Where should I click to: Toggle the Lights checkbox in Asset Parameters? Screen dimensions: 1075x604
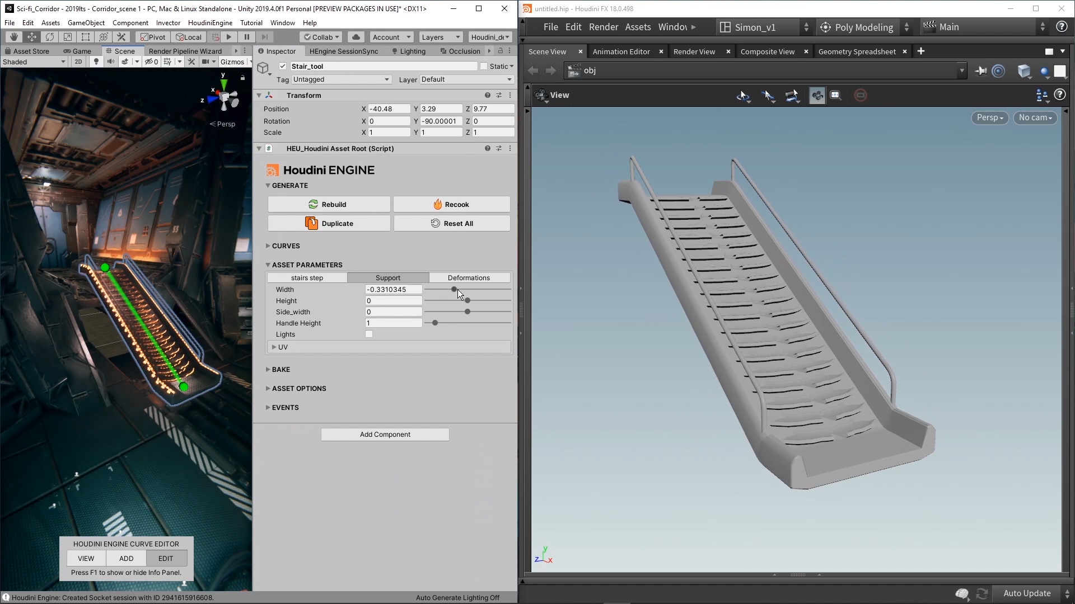point(369,334)
